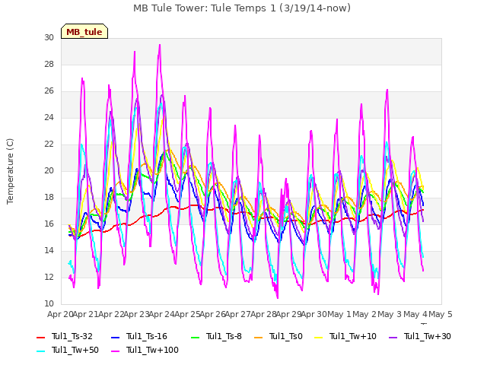Click the blue Tul1_Ts-16 legend swatch
Screen dimensions: 487x365
tap(115, 337)
